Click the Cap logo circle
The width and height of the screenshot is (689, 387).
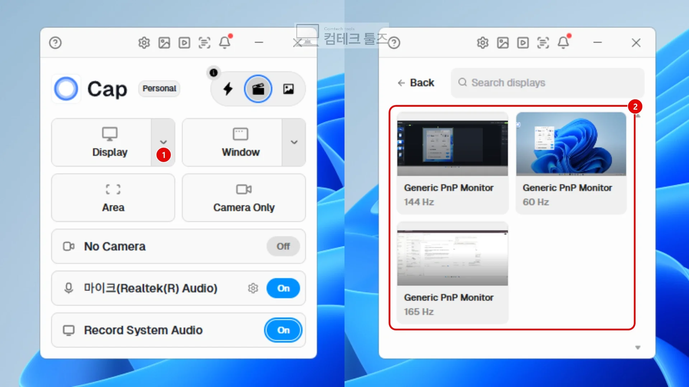[66, 89]
